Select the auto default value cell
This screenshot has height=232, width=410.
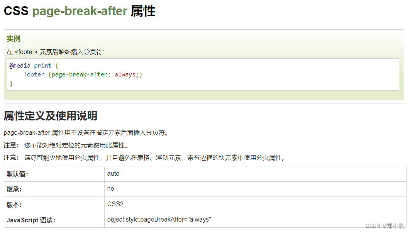point(113,174)
